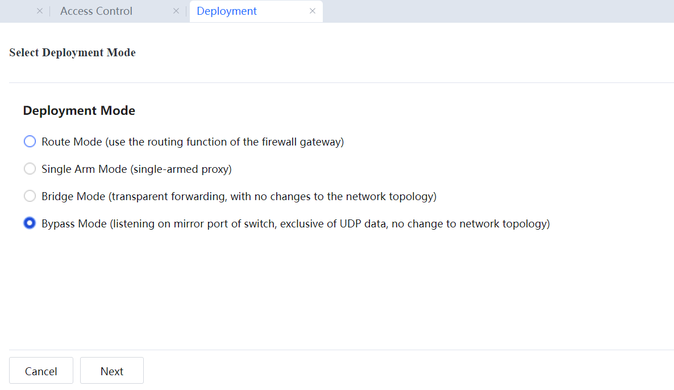
Task: Close the Access Control tab
Action: pos(176,11)
